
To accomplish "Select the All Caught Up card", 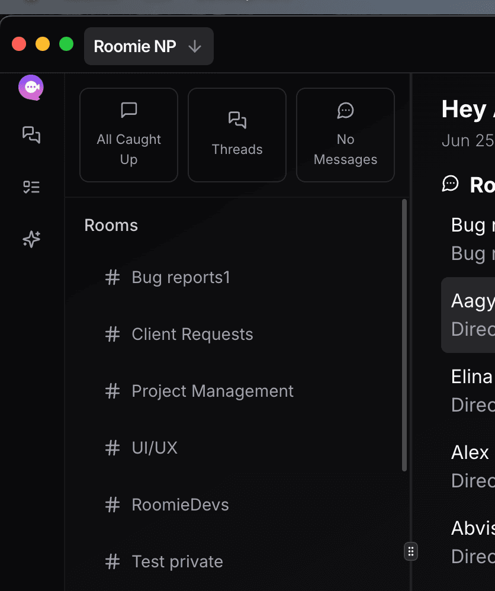I will coord(128,135).
